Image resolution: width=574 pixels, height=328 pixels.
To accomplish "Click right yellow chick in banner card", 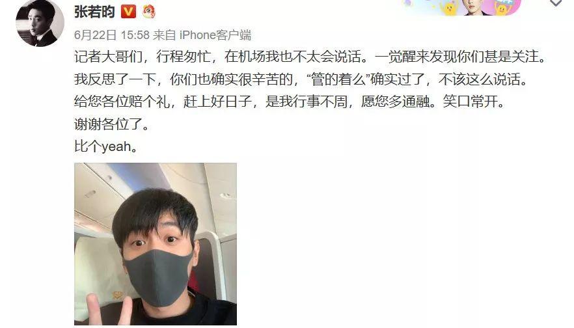I will 502,8.
